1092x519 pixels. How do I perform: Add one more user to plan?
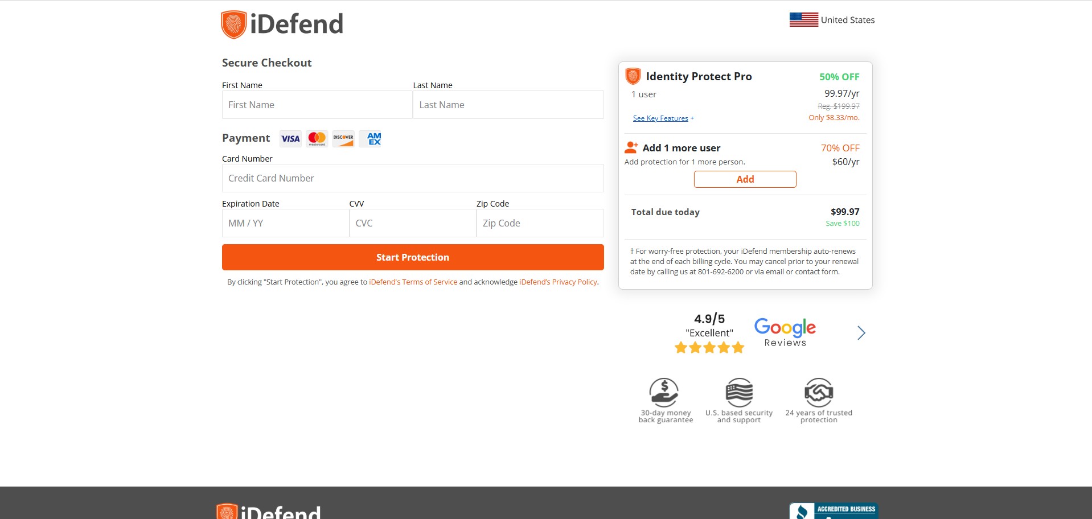pyautogui.click(x=745, y=179)
